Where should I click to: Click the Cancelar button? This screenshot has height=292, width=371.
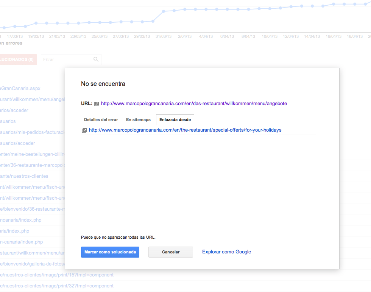pyautogui.click(x=171, y=252)
